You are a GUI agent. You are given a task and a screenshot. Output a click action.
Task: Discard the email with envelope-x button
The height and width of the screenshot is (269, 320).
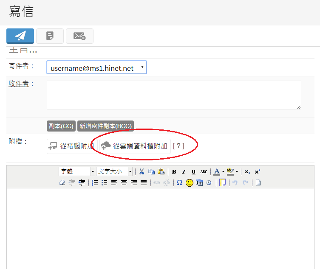click(79, 36)
